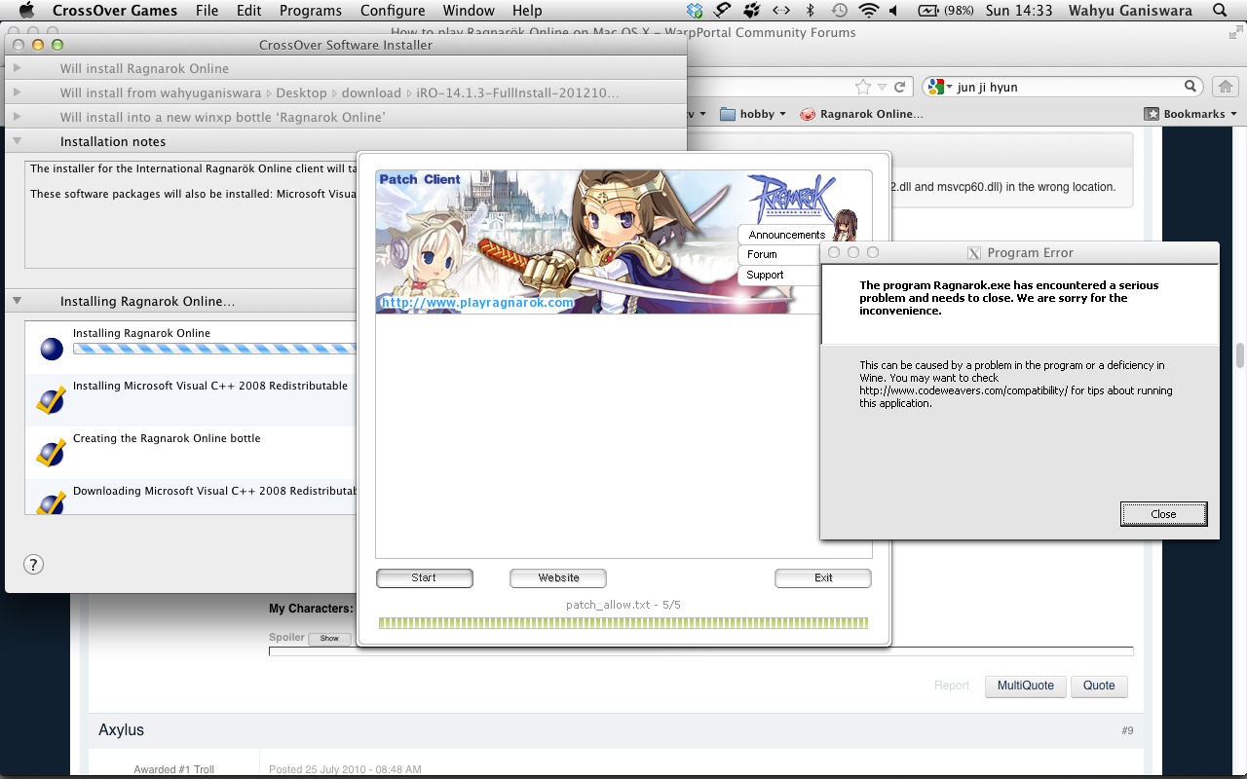Click the checkmark icon for Downloading Visual C++ 2008
Image resolution: width=1247 pixels, height=779 pixels.
[x=50, y=503]
